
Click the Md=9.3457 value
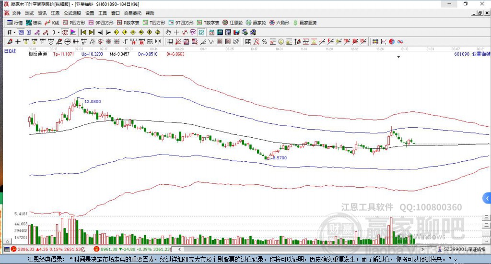119,54
